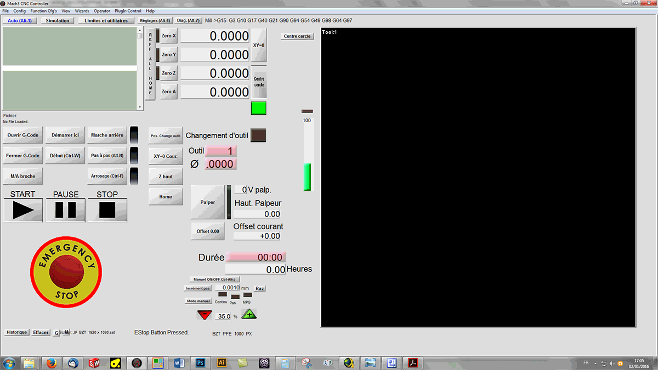Open Illustrator from the taskbar
The image size is (658, 370).
222,363
